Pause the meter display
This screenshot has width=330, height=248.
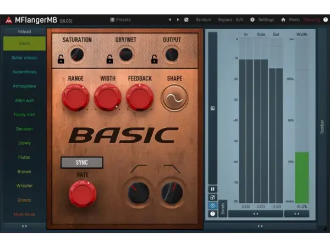[212, 189]
